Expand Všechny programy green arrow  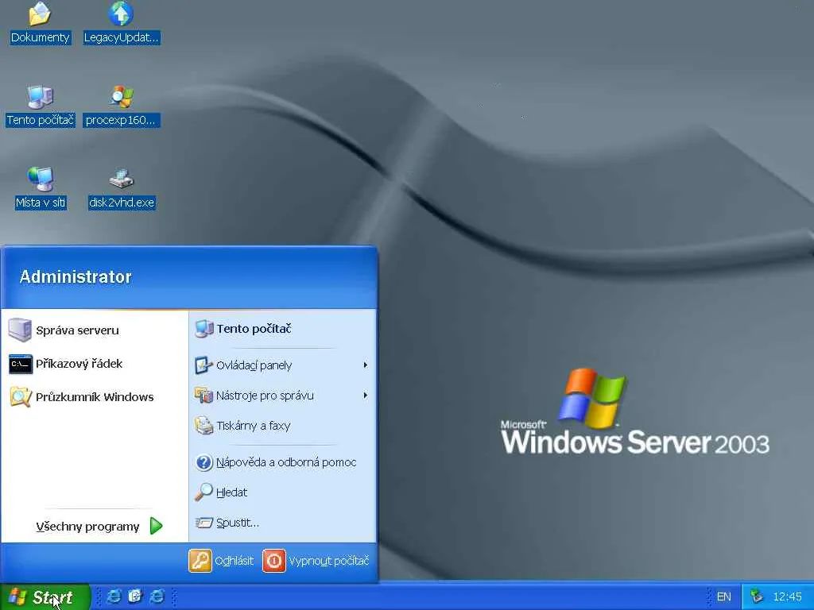pyautogui.click(x=157, y=526)
